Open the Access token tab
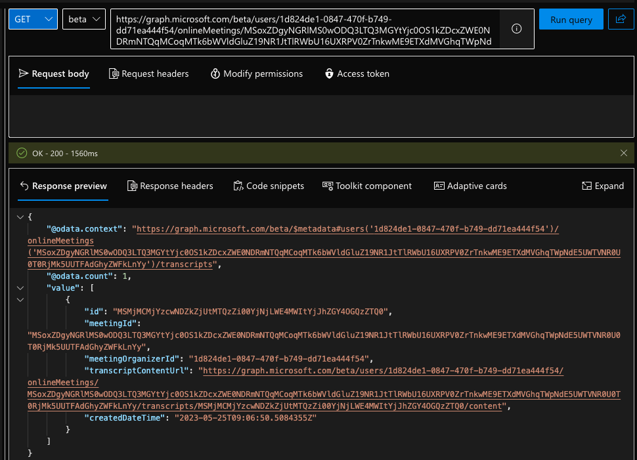Image resolution: width=637 pixels, height=460 pixels. tap(357, 73)
